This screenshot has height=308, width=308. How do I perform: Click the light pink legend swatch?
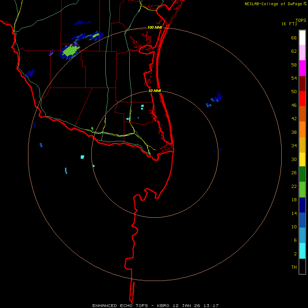[x=302, y=53]
